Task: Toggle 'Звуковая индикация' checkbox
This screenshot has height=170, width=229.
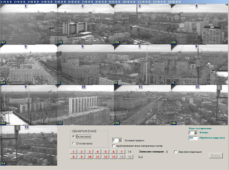Action: click(x=175, y=151)
